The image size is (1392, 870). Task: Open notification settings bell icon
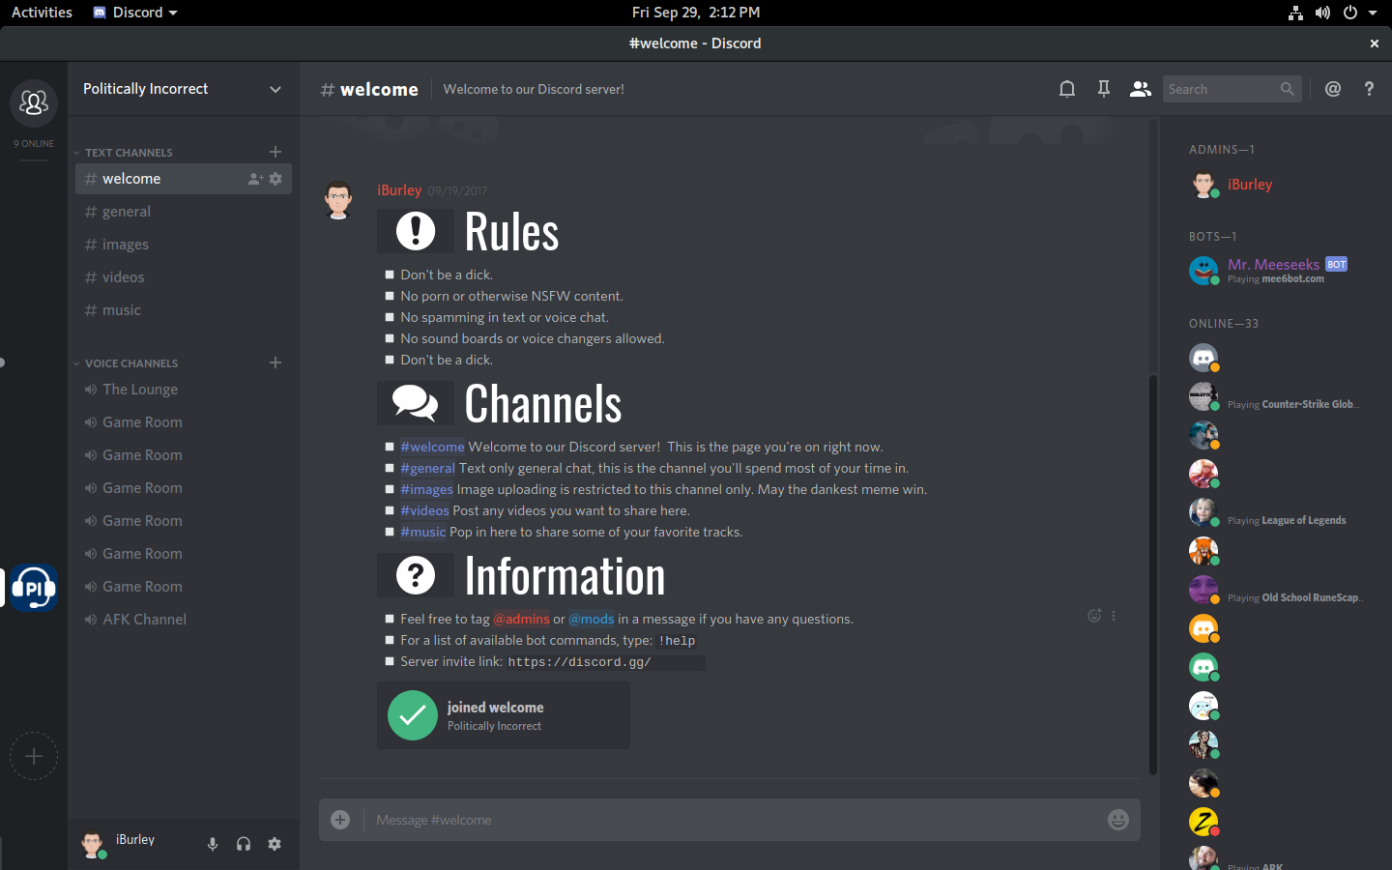click(x=1067, y=89)
